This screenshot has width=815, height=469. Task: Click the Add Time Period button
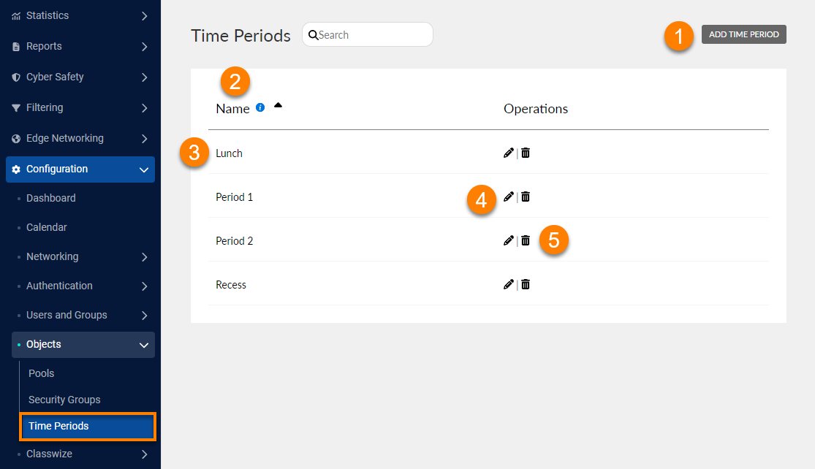743,34
